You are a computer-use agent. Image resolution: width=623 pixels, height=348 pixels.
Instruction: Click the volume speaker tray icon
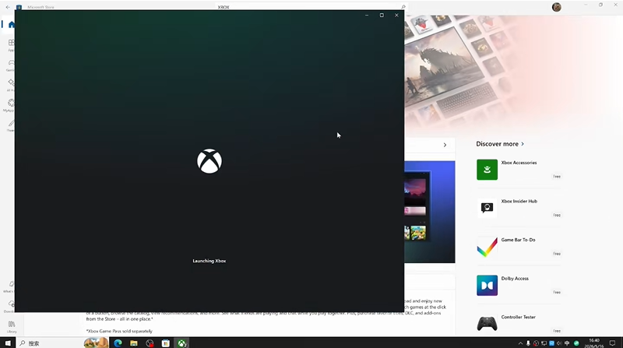click(559, 343)
